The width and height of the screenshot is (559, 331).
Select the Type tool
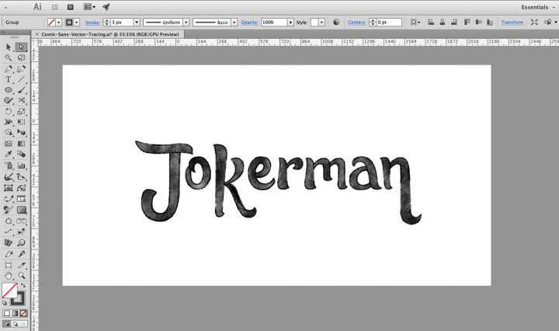tap(8, 79)
